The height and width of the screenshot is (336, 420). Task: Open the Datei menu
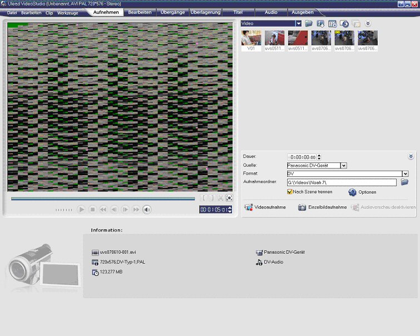click(12, 12)
